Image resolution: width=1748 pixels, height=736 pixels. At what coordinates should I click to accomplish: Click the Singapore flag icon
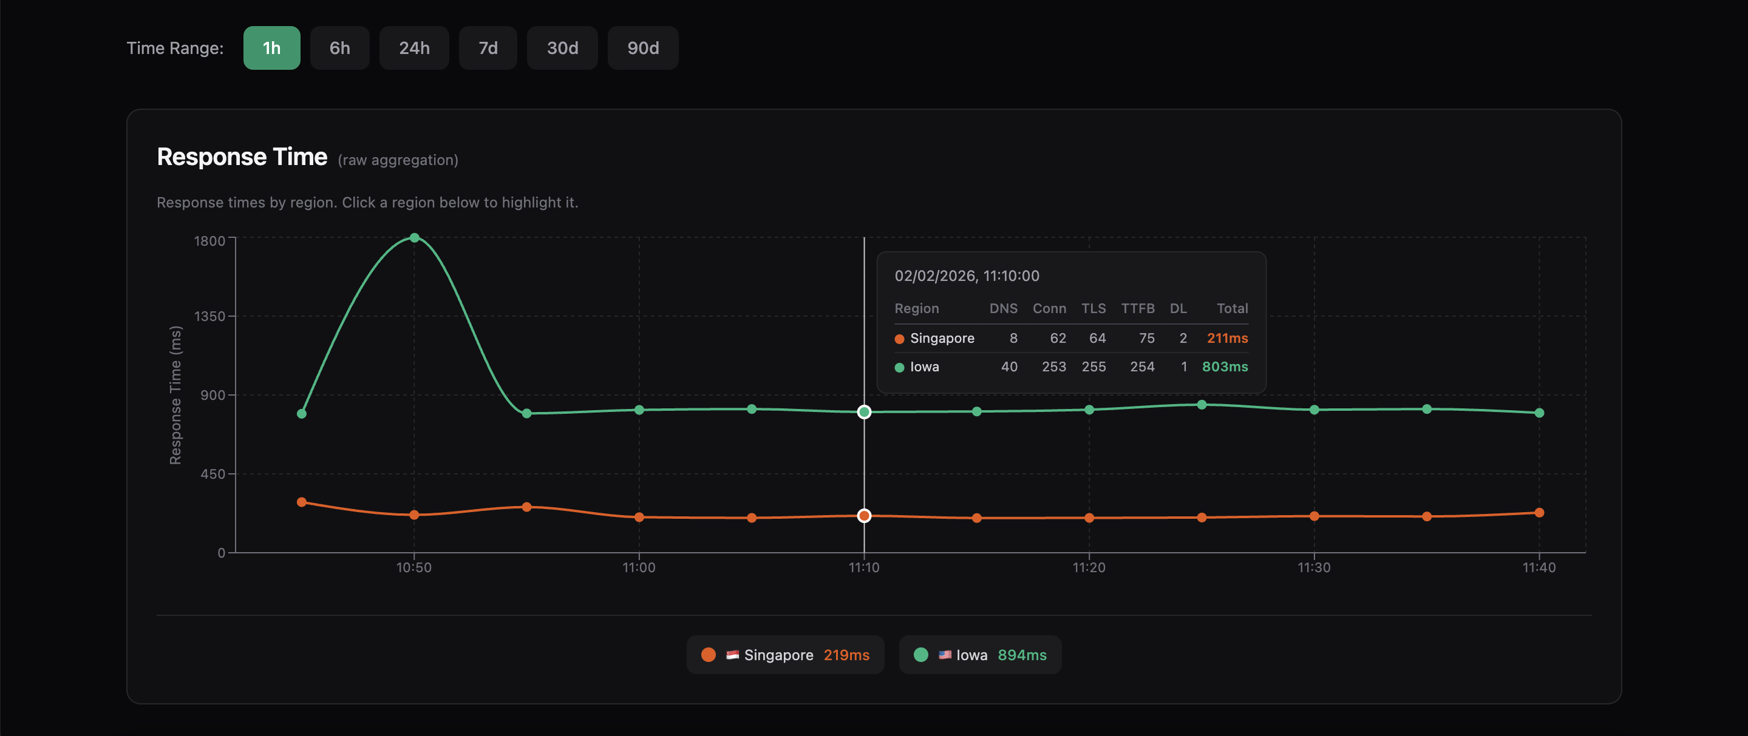click(x=732, y=655)
